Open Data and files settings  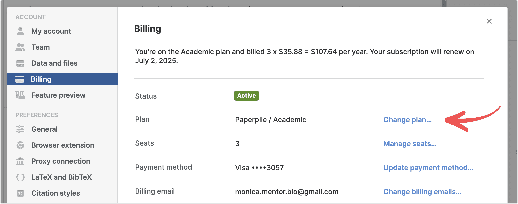[54, 63]
